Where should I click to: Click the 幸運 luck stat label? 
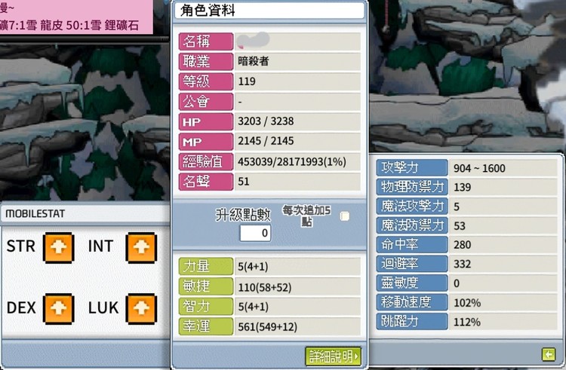206,326
